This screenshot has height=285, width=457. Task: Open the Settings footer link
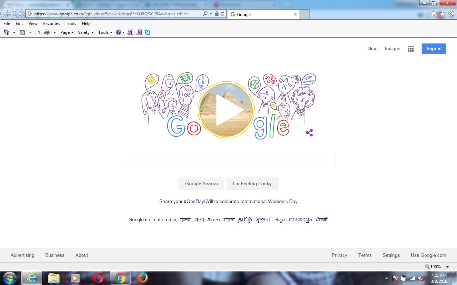pyautogui.click(x=391, y=255)
